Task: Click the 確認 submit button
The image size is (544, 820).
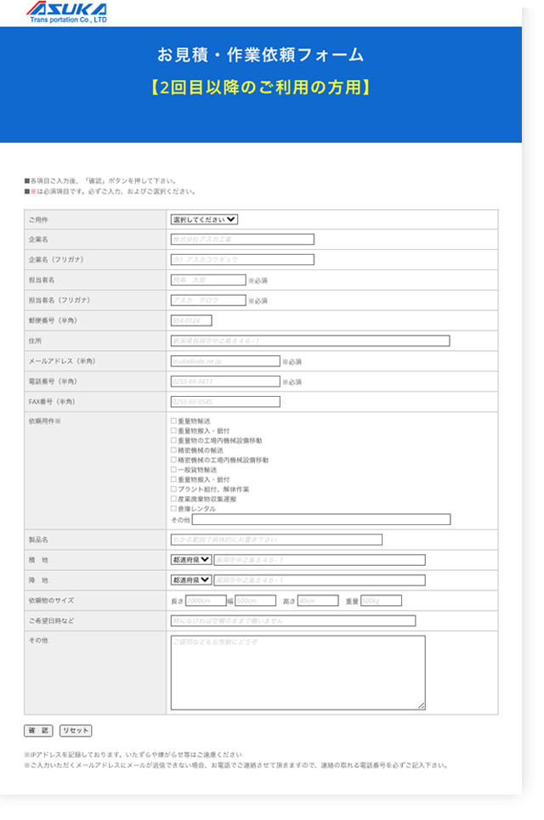Action: pyautogui.click(x=39, y=731)
